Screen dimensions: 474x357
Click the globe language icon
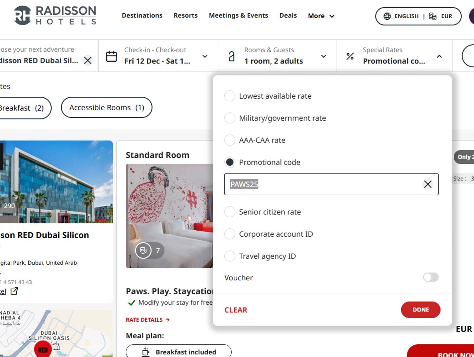[x=387, y=16]
